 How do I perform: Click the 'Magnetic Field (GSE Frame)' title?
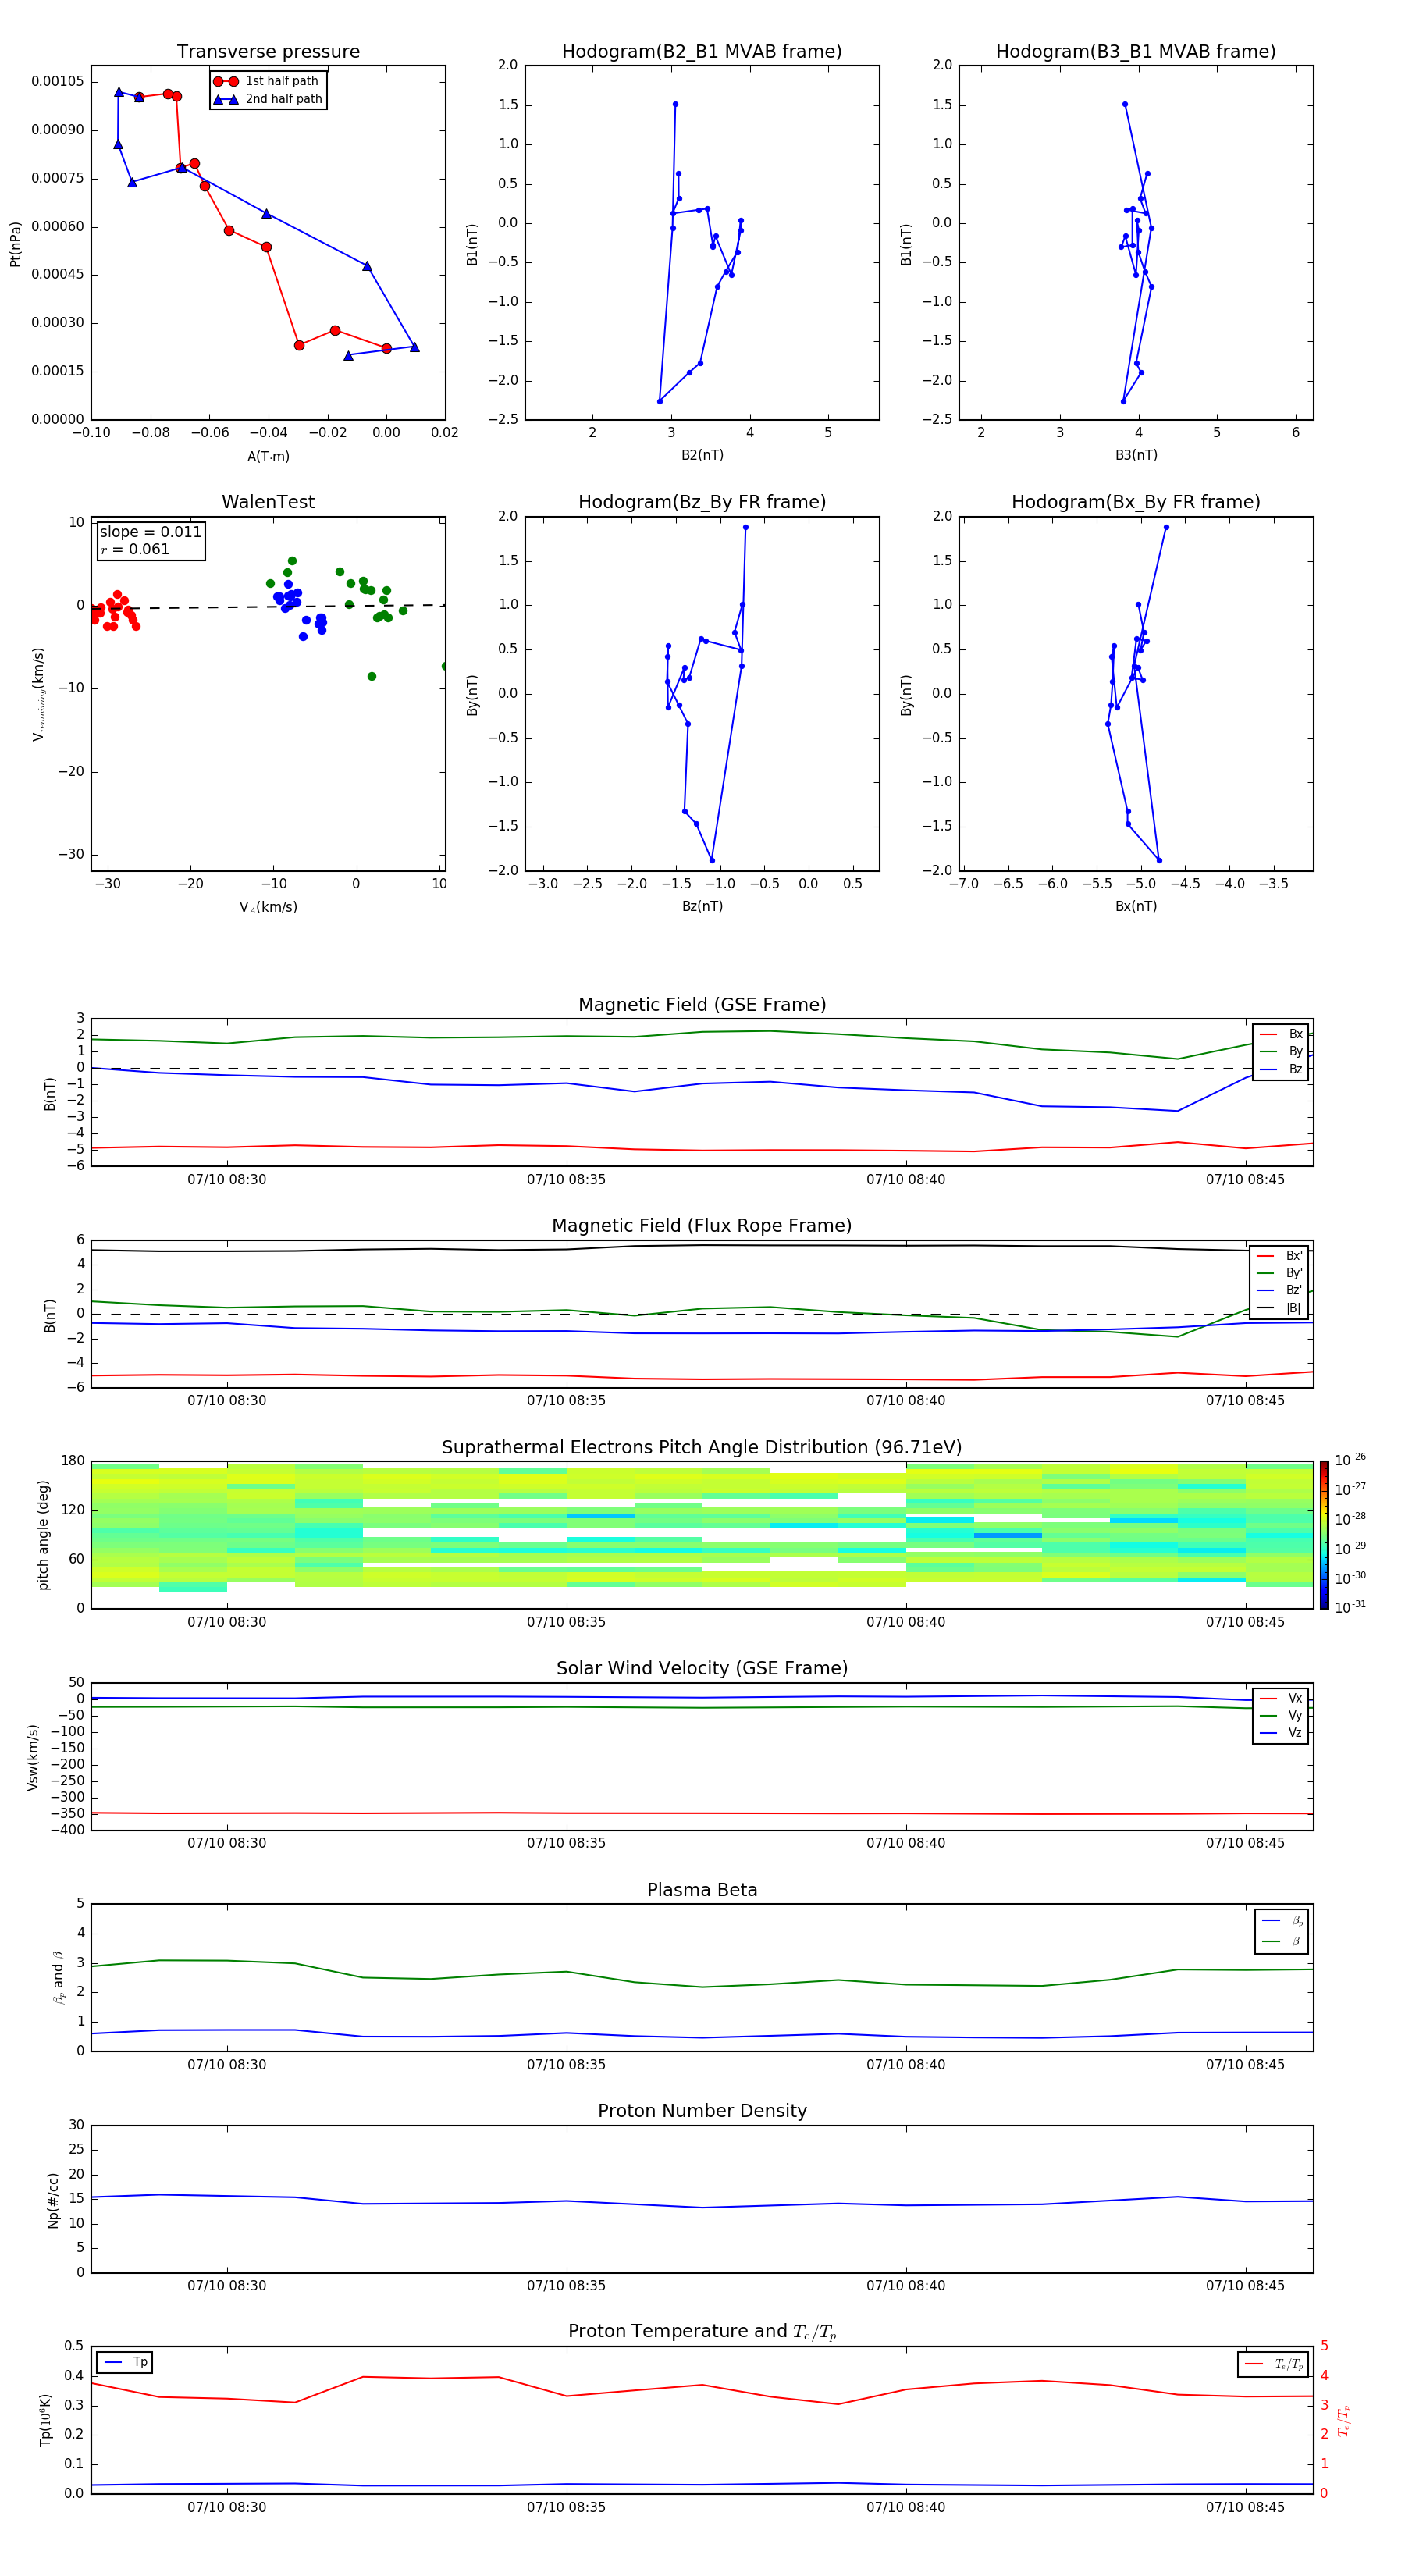pos(702,1005)
